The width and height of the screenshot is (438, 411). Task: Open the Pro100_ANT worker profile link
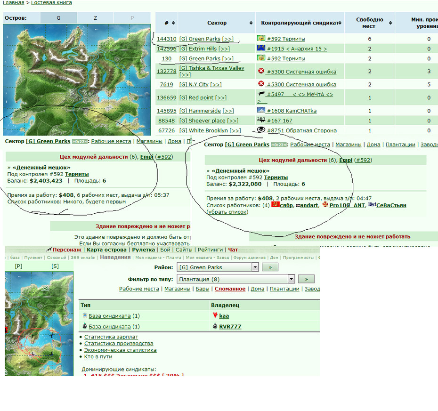click(x=347, y=205)
